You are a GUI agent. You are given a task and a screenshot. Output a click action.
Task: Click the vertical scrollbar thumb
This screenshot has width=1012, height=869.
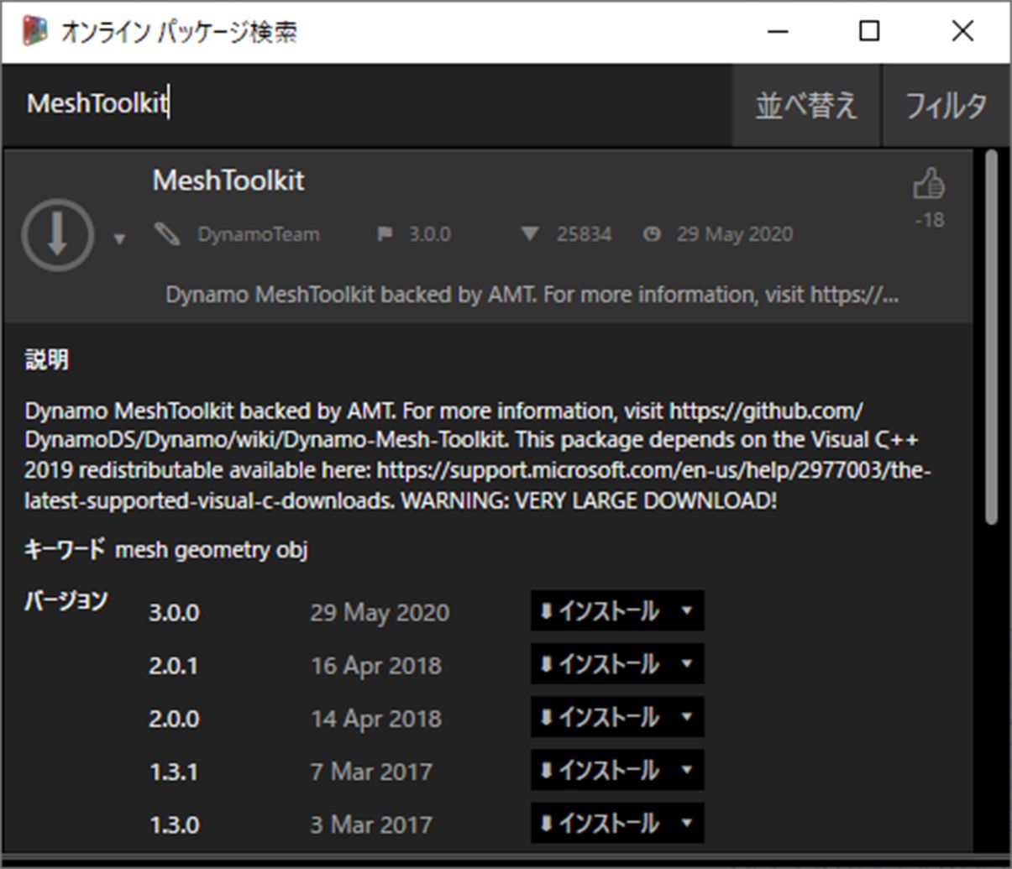tap(991, 336)
